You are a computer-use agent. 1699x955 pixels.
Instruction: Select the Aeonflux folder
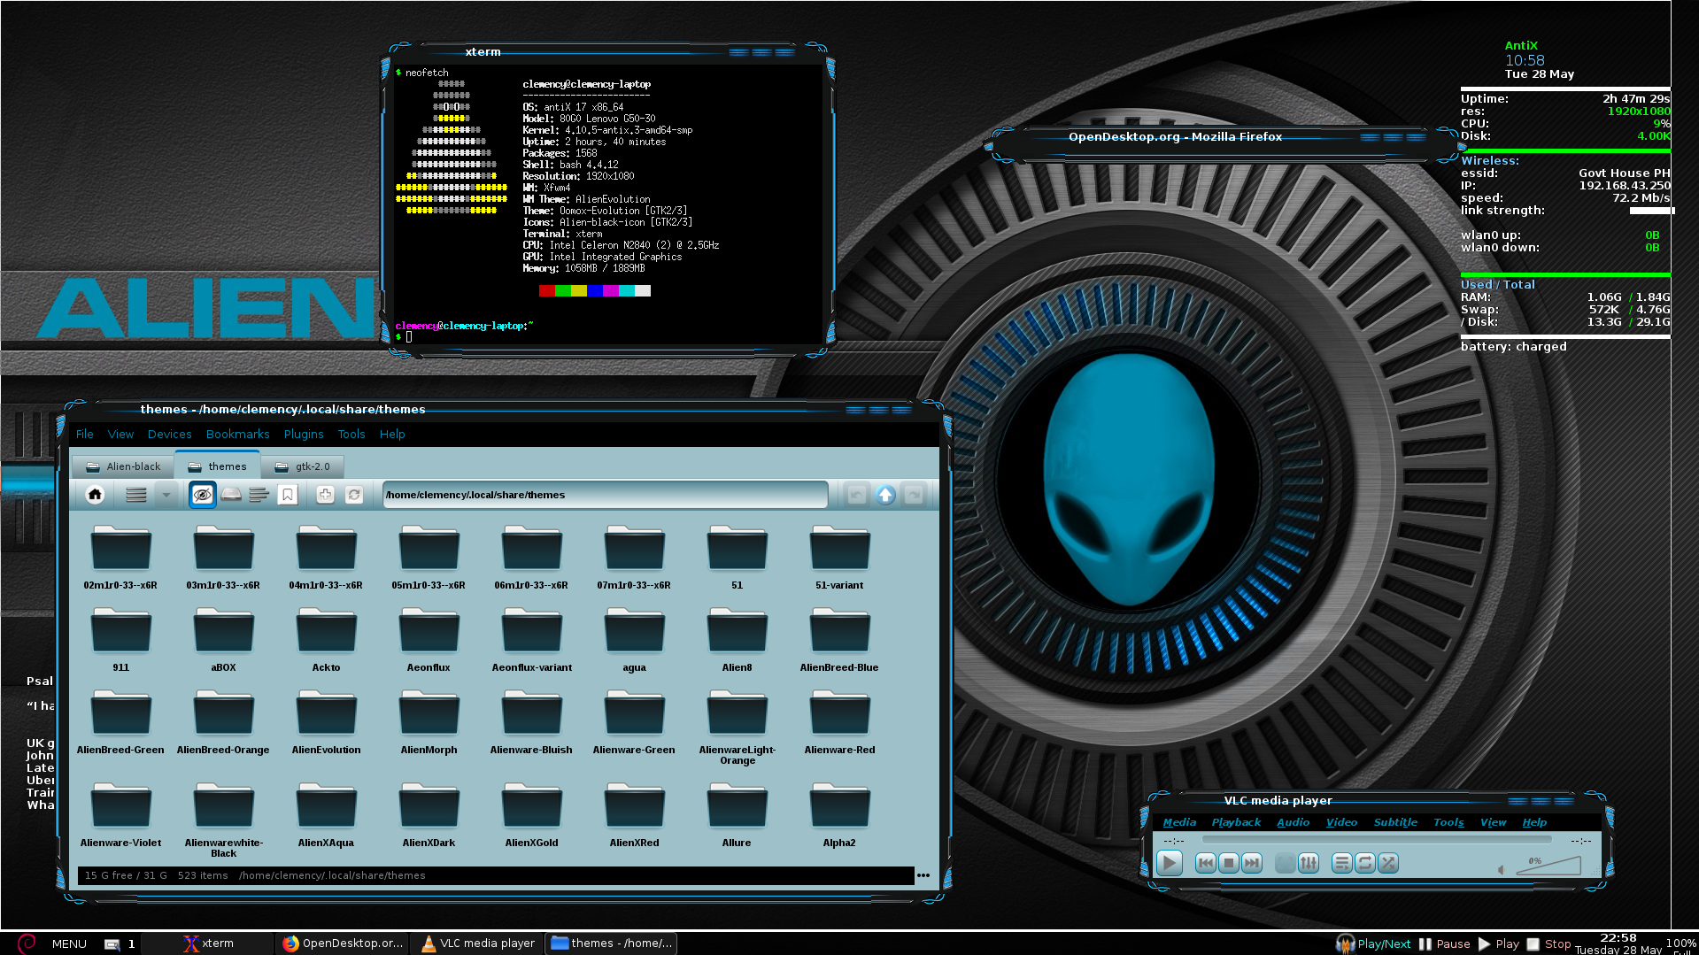coord(429,639)
